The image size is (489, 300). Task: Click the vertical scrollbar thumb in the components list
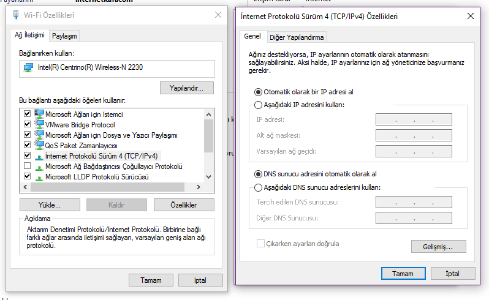tap(208, 136)
